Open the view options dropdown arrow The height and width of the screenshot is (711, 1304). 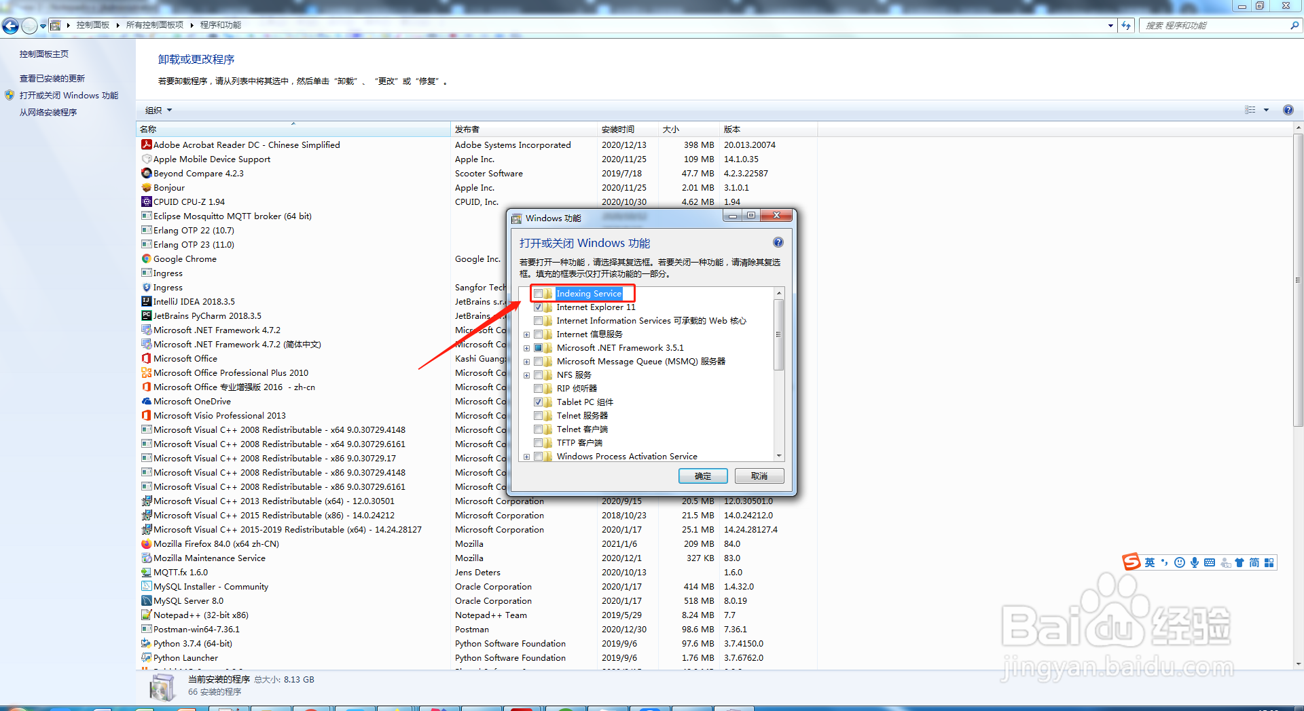click(1266, 110)
